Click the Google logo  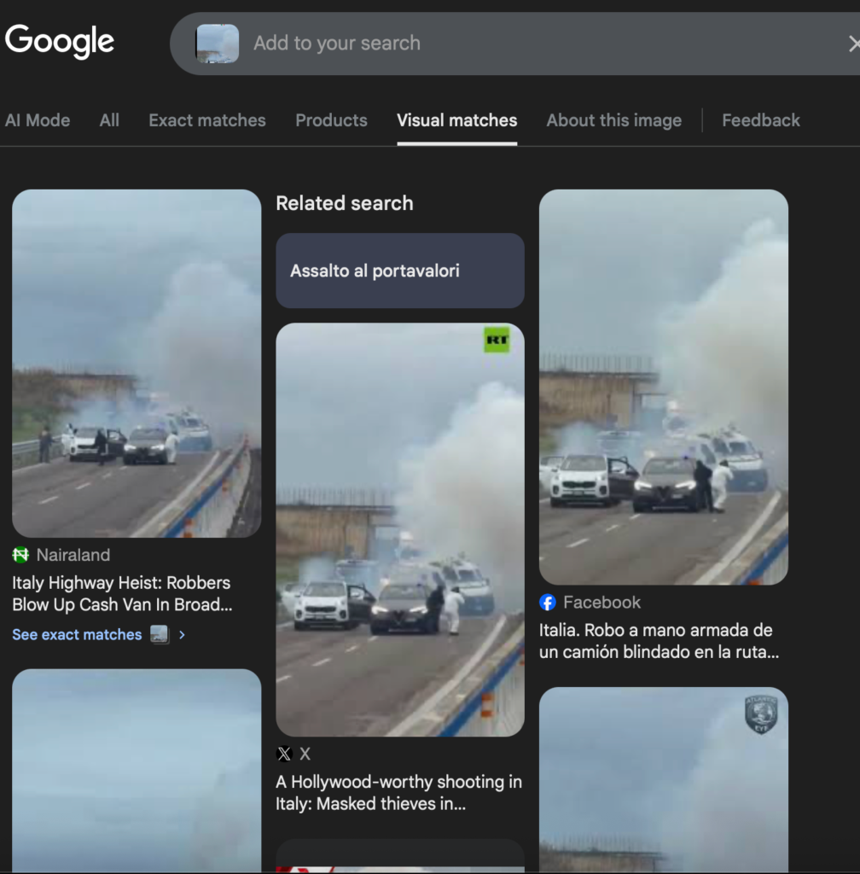[60, 41]
